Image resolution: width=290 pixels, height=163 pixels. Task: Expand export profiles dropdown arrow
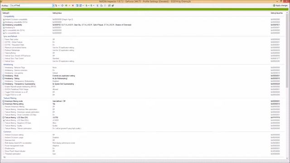89,5
